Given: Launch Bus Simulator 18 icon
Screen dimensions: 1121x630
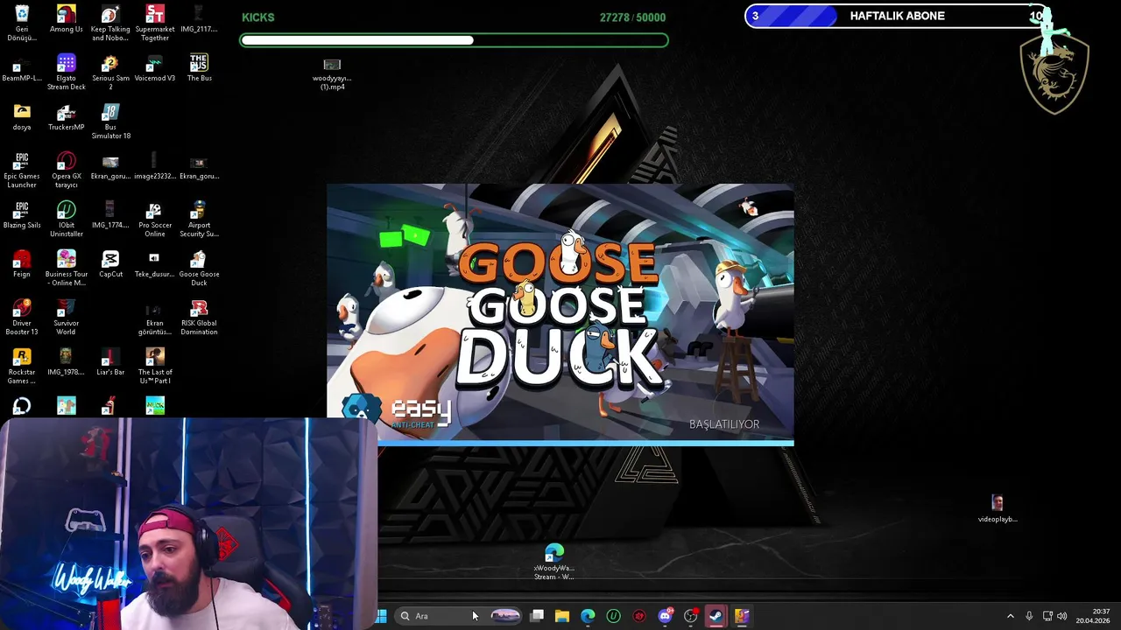Looking at the screenshot, I should tap(110, 121).
